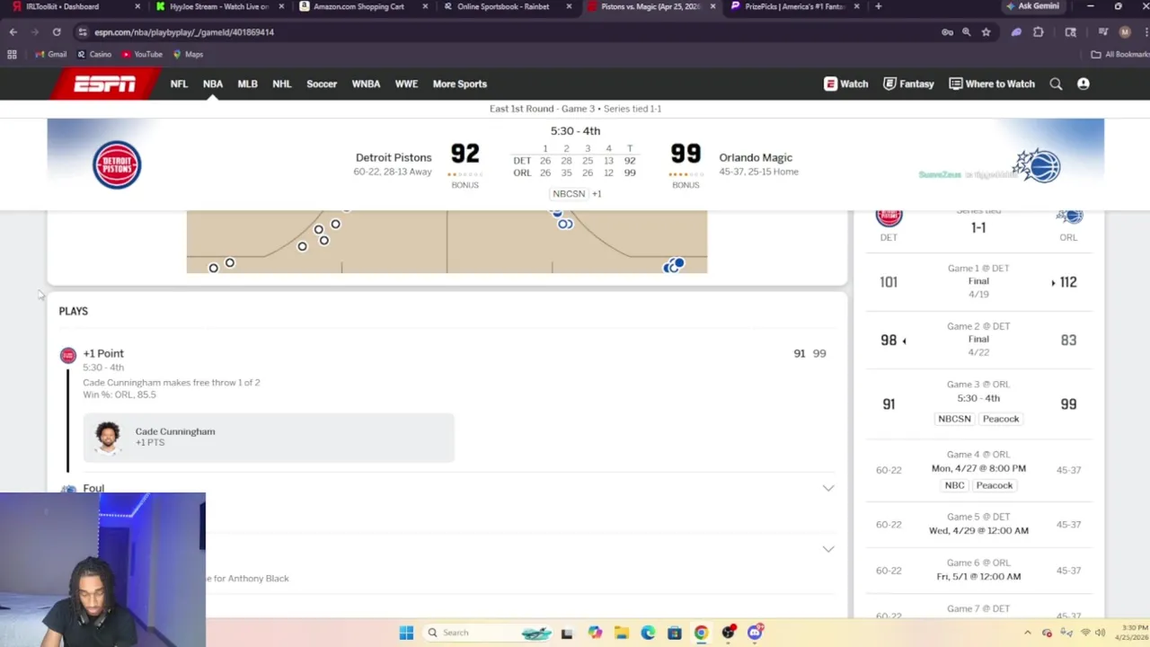Click NBCSN badge under Game 3
The image size is (1150, 647).
(x=954, y=419)
